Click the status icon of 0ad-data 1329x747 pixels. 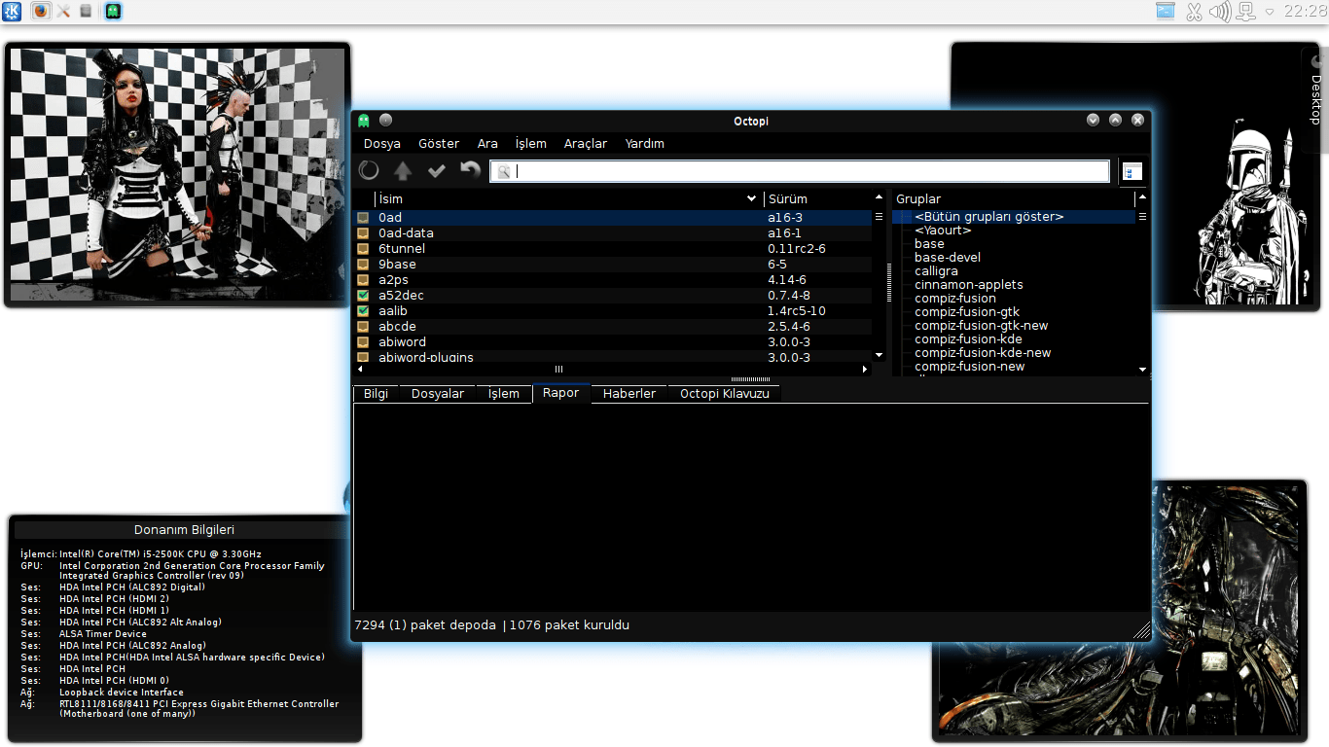point(363,233)
